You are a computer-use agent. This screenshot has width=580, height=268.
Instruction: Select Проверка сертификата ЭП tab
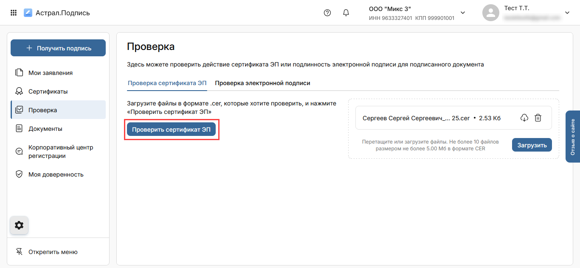pos(167,83)
